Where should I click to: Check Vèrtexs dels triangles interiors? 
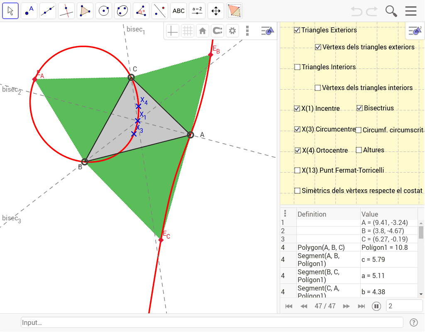coord(318,88)
